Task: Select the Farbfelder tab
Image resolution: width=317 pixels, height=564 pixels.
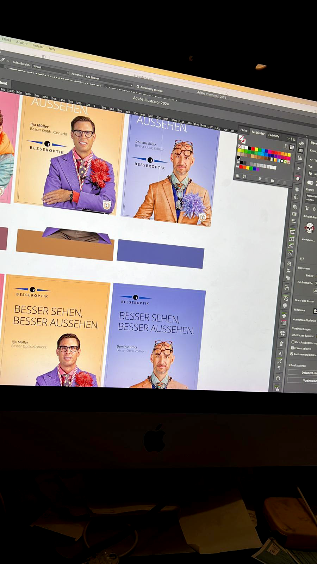Action: 258,133
